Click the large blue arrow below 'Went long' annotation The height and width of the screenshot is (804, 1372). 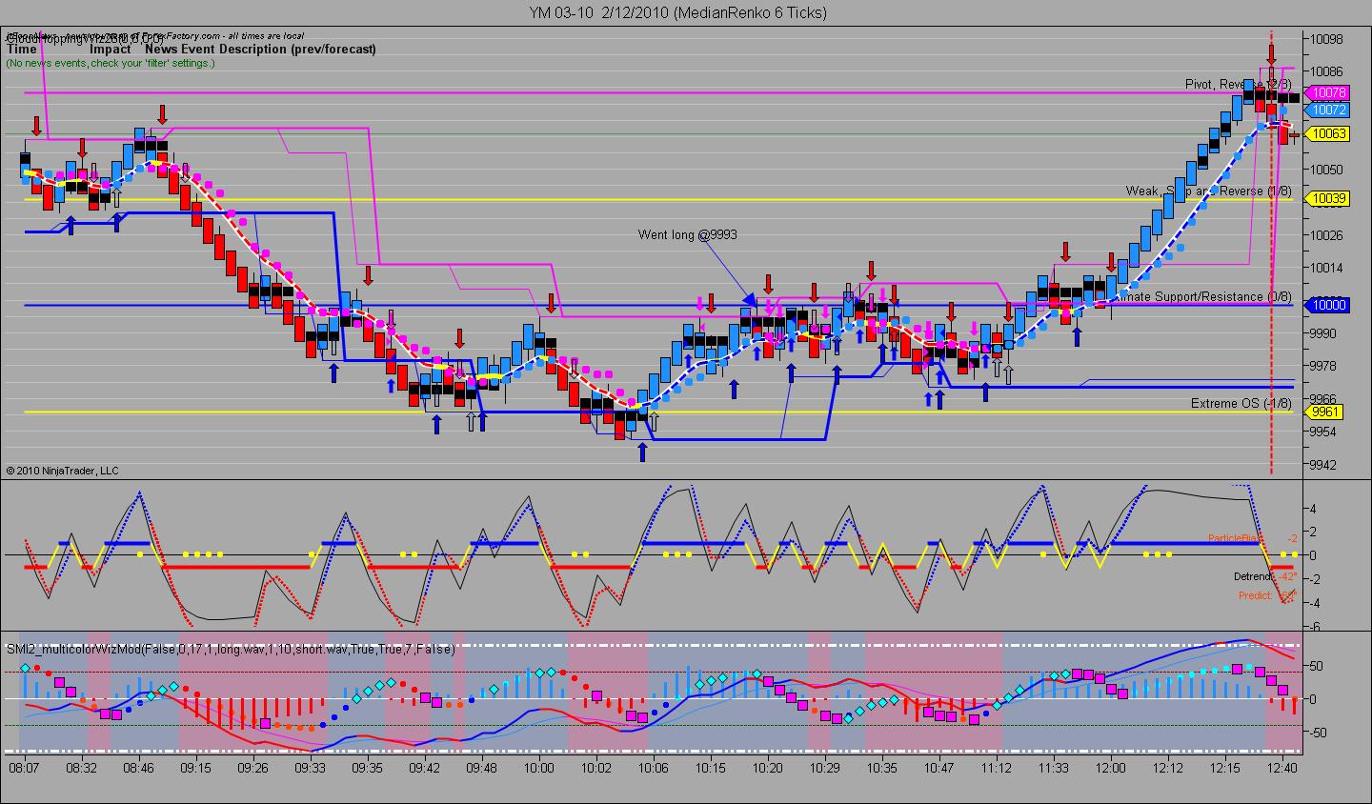click(x=749, y=300)
